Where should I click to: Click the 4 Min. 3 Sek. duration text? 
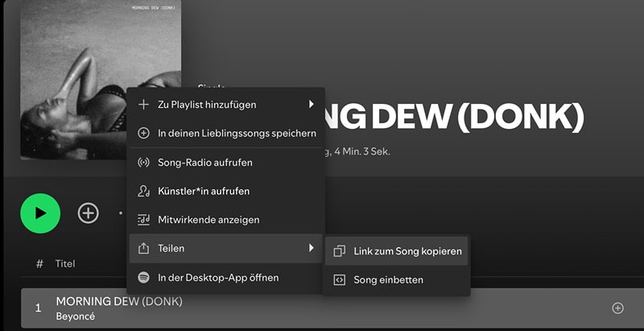click(362, 151)
